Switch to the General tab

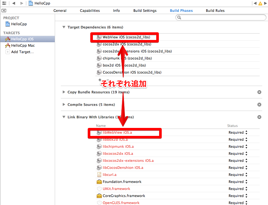point(60,11)
